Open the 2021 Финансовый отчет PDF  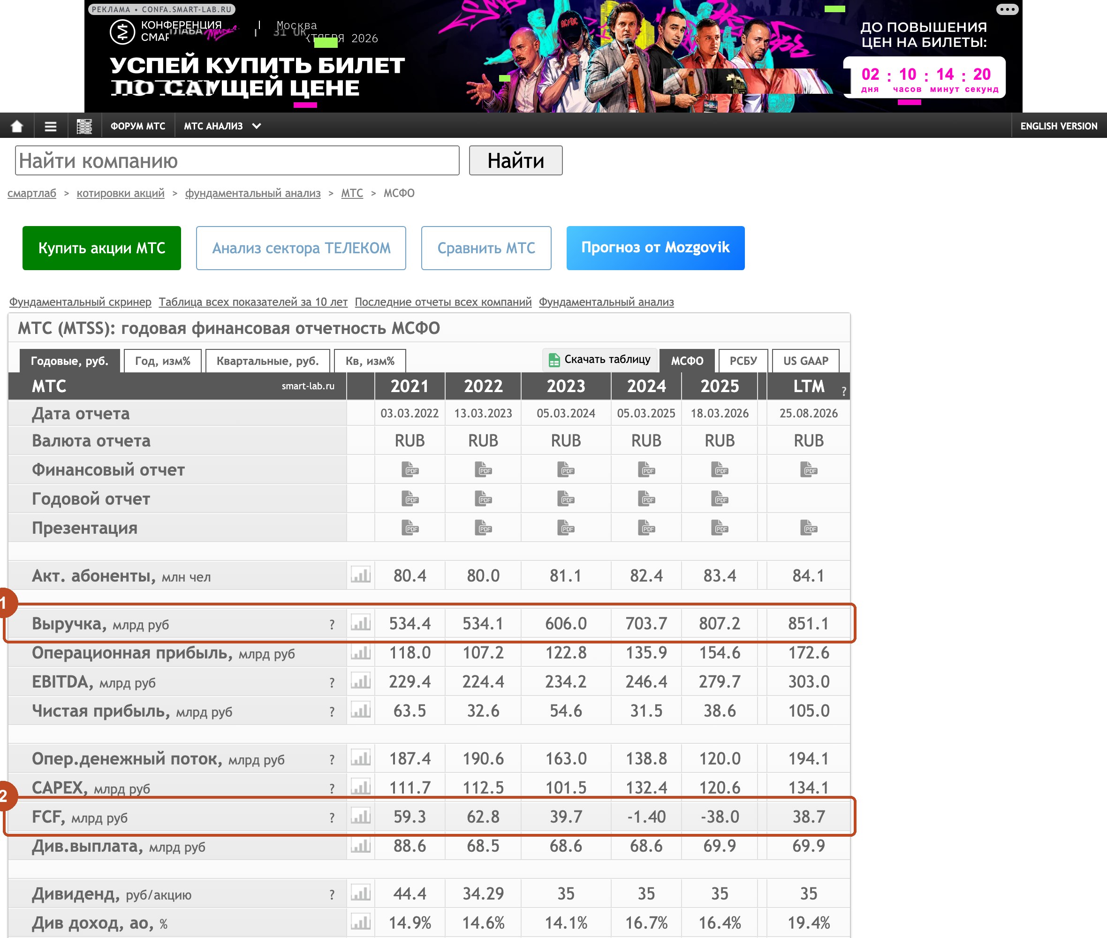tap(409, 469)
